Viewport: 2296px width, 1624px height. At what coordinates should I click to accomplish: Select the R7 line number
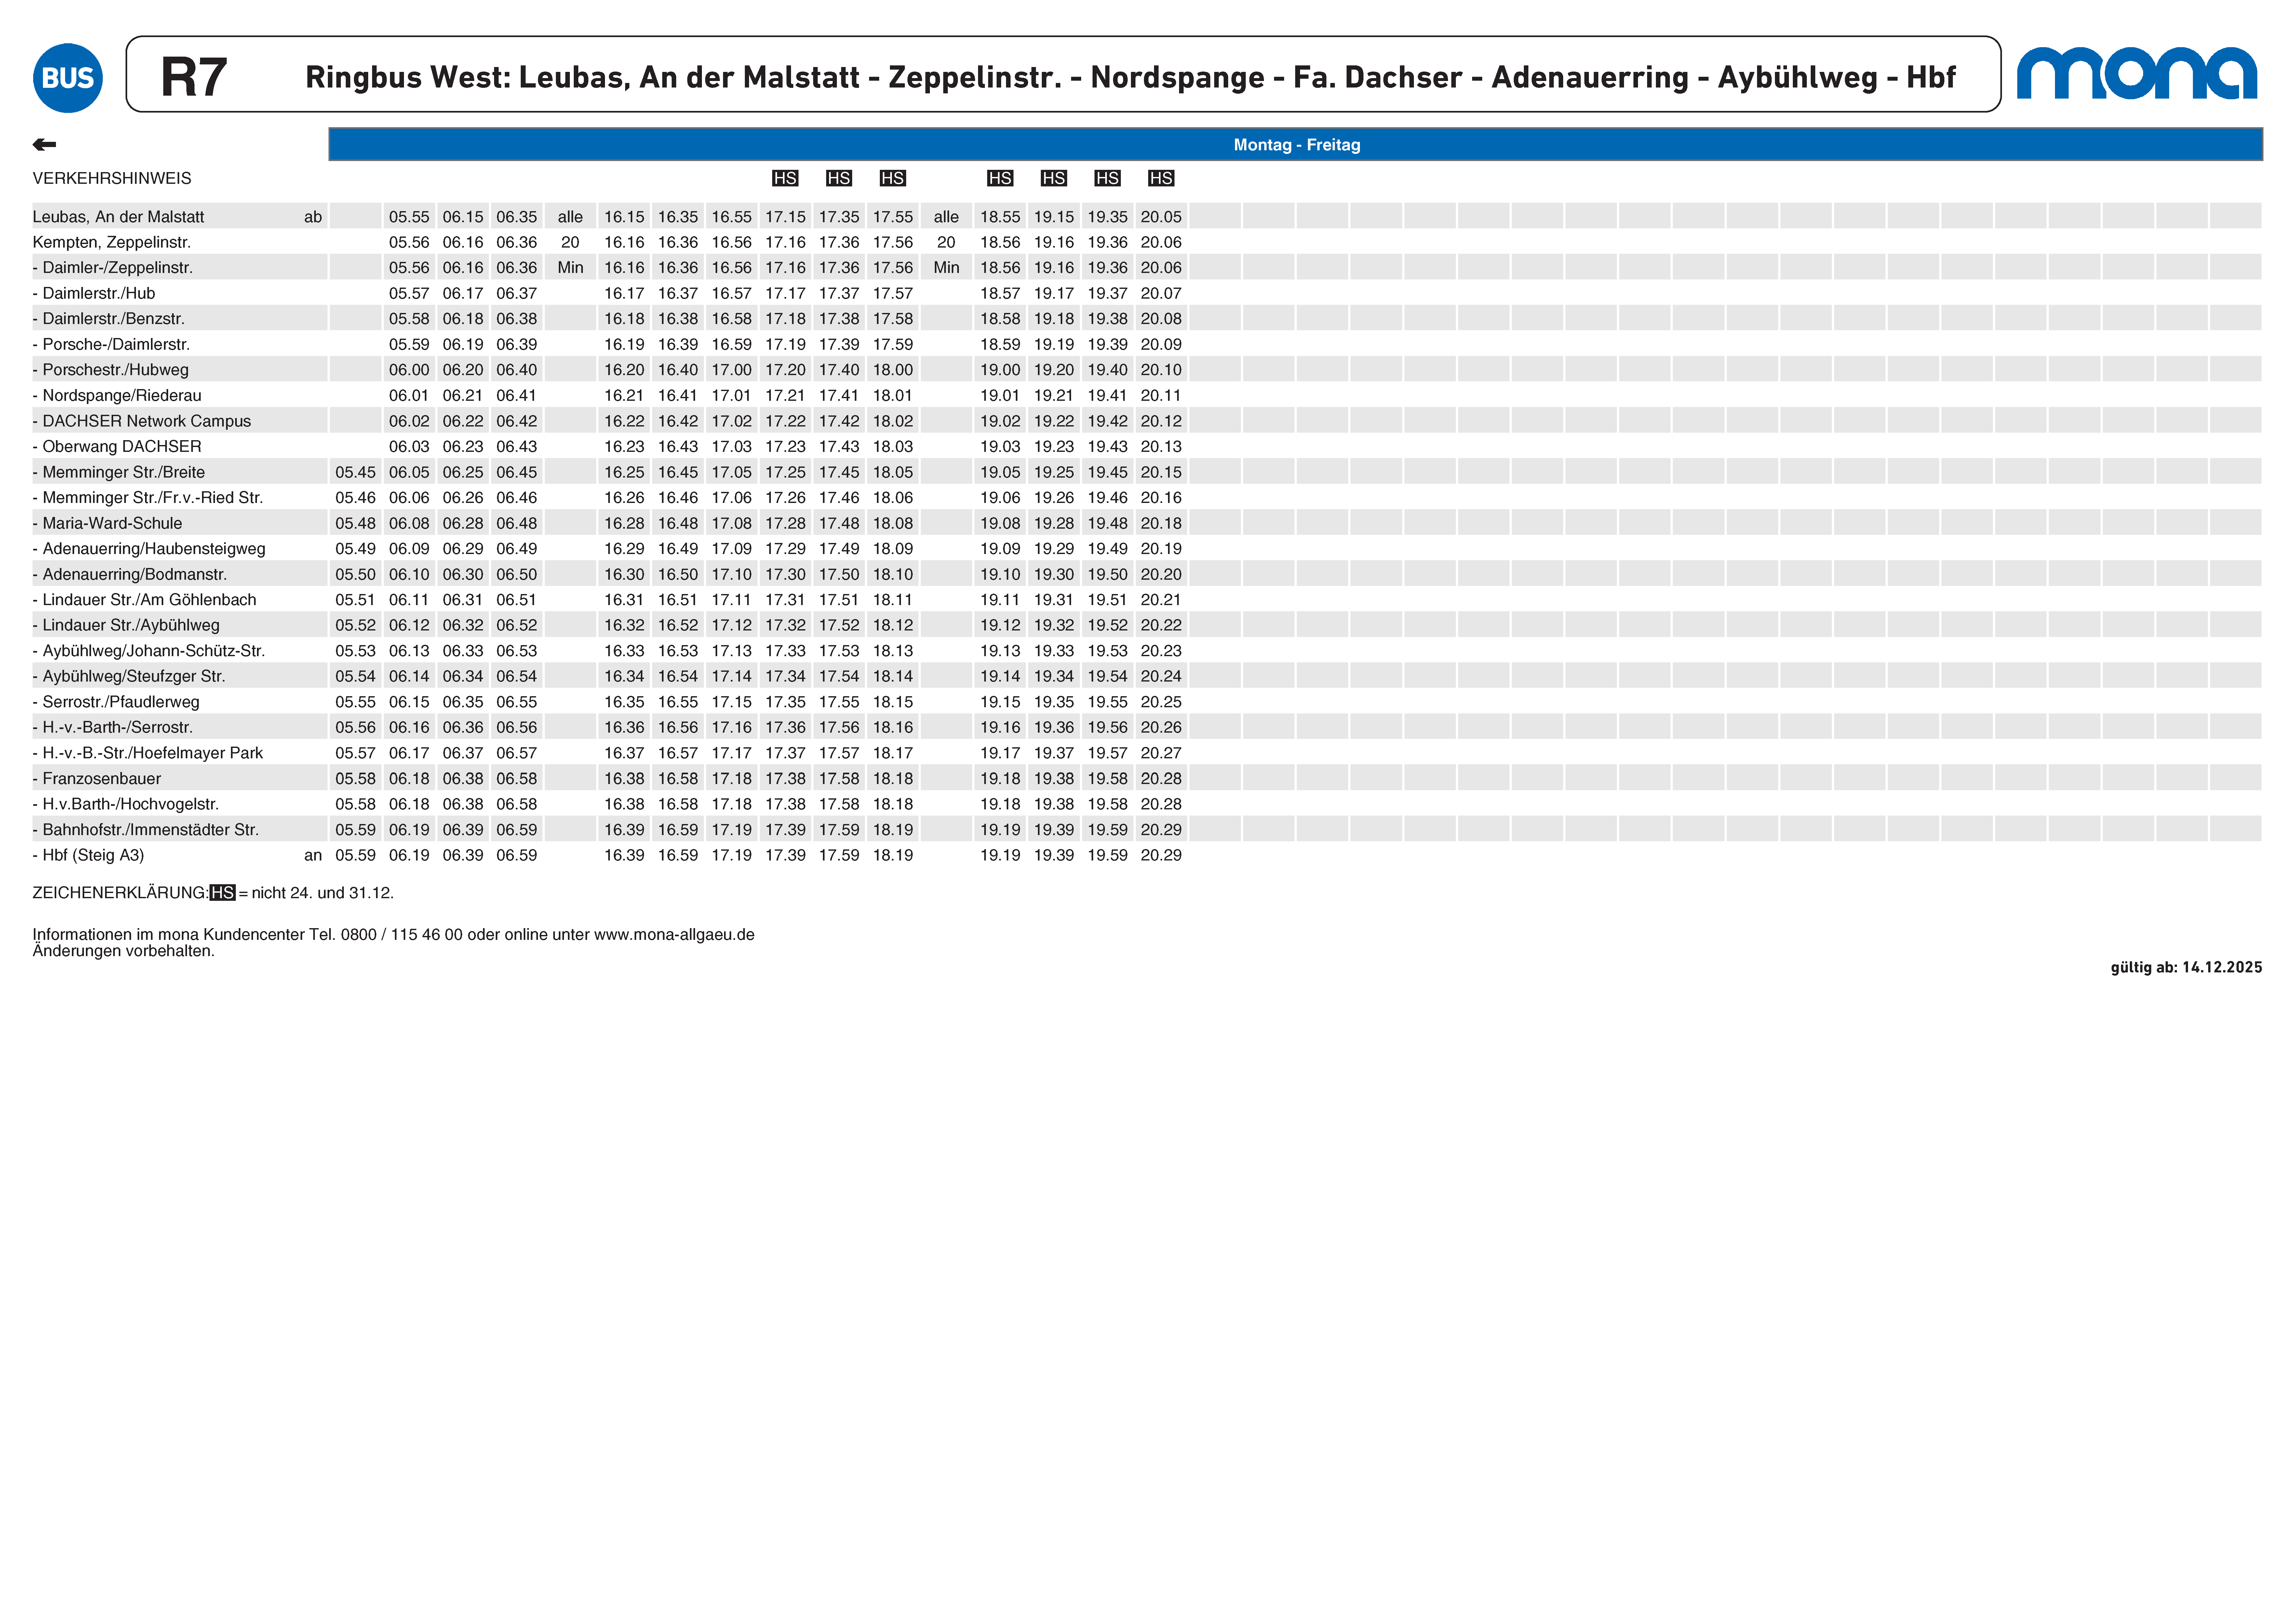tap(194, 77)
